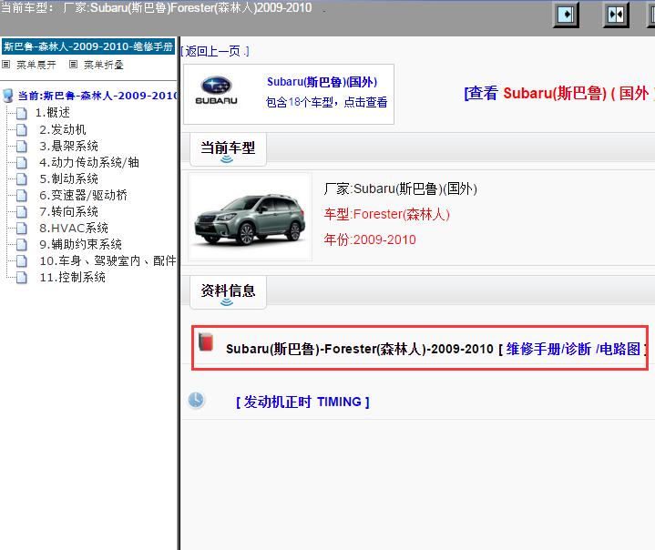
Task: Select 7.转向系统 chapter
Action: pyautogui.click(x=69, y=212)
